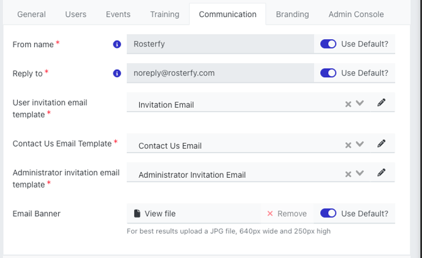Expand the User invitation email template dropdown

(x=360, y=104)
